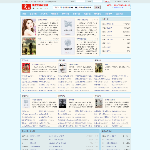Image resolution: width=150 pixels, height=150 pixels.
Task: Click the gray search button beside the search box
Action: pos(97,7)
